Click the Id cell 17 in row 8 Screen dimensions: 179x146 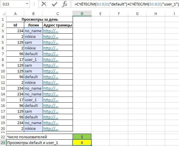click(15, 59)
